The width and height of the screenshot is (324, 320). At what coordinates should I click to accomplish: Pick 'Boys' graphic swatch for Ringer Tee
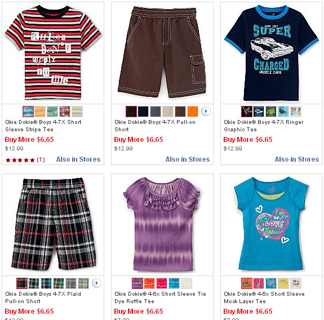[x=296, y=112]
